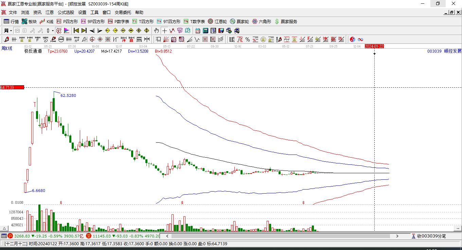This screenshot has height=250, width=462.
Task: Jump to the last bar
Action: click(84, 31)
